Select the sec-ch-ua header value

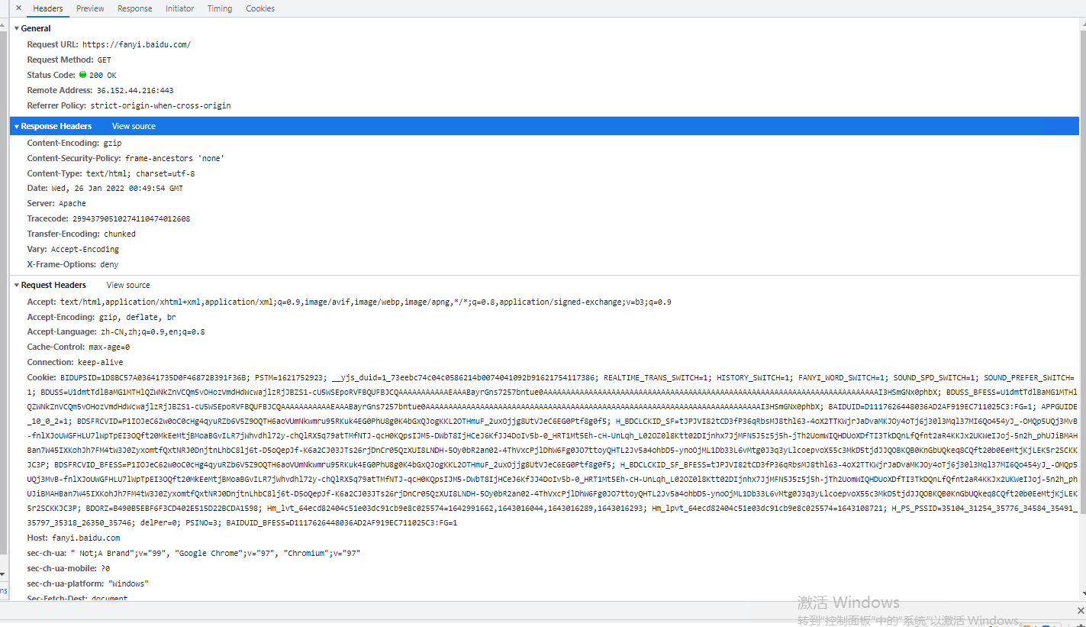pyautogui.click(x=215, y=554)
